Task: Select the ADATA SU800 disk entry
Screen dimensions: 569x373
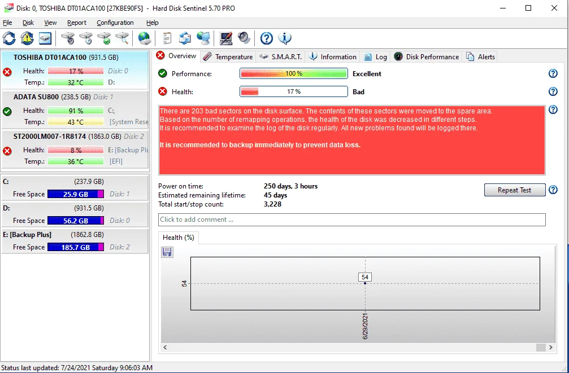Action: click(x=75, y=110)
